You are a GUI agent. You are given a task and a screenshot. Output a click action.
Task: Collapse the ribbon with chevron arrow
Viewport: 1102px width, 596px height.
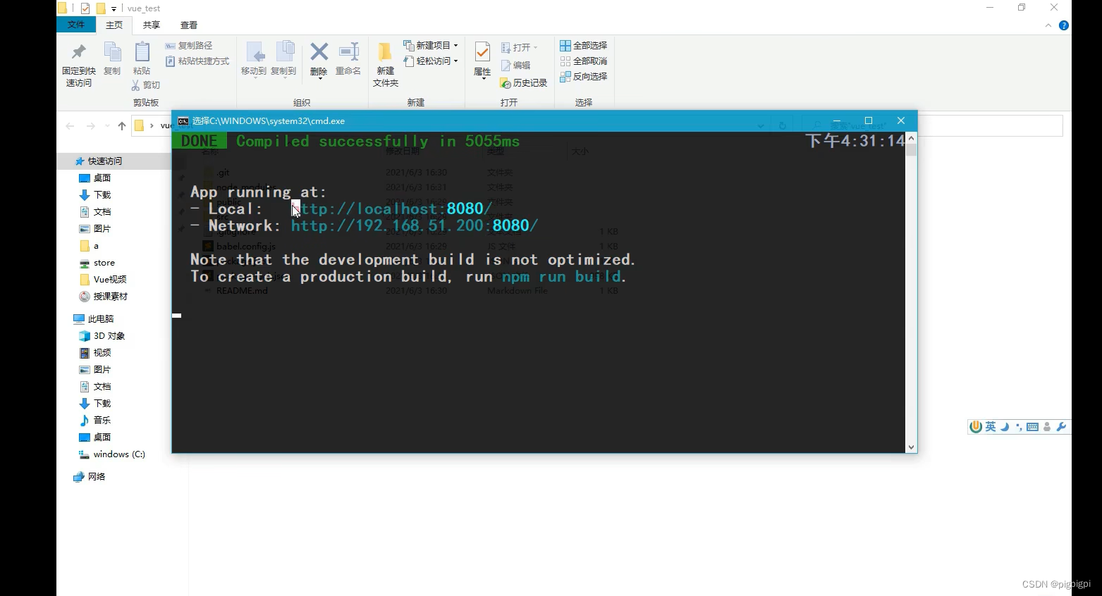coord(1048,25)
